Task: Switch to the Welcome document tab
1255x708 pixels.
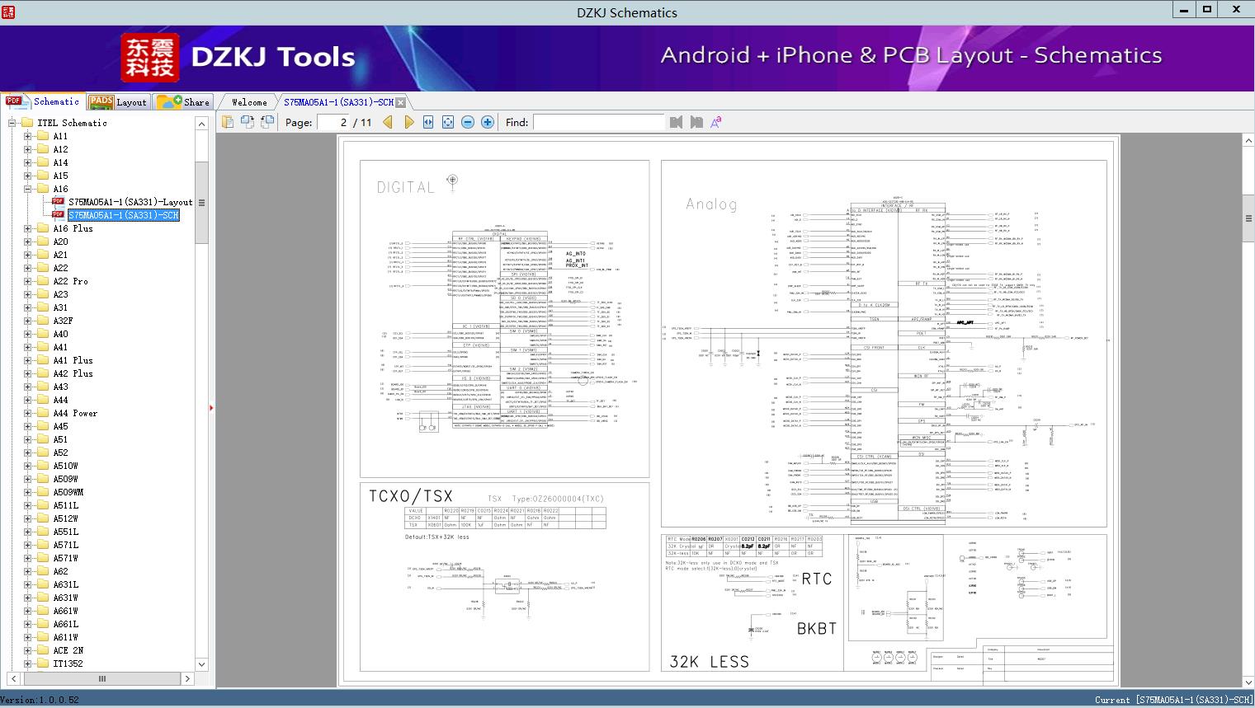Action: point(248,102)
